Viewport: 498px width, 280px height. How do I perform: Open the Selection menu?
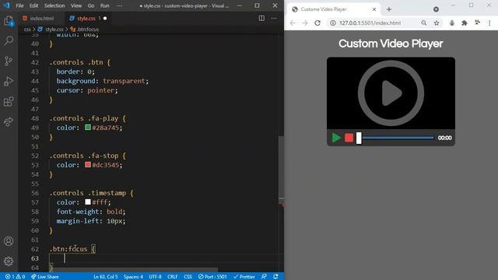[x=54, y=5]
